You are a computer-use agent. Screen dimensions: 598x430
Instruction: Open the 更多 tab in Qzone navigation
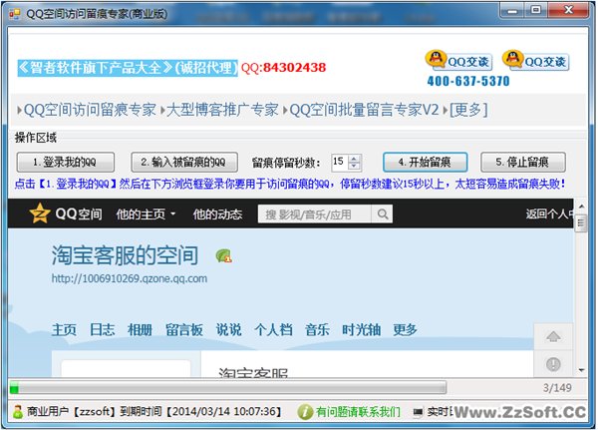[405, 329]
